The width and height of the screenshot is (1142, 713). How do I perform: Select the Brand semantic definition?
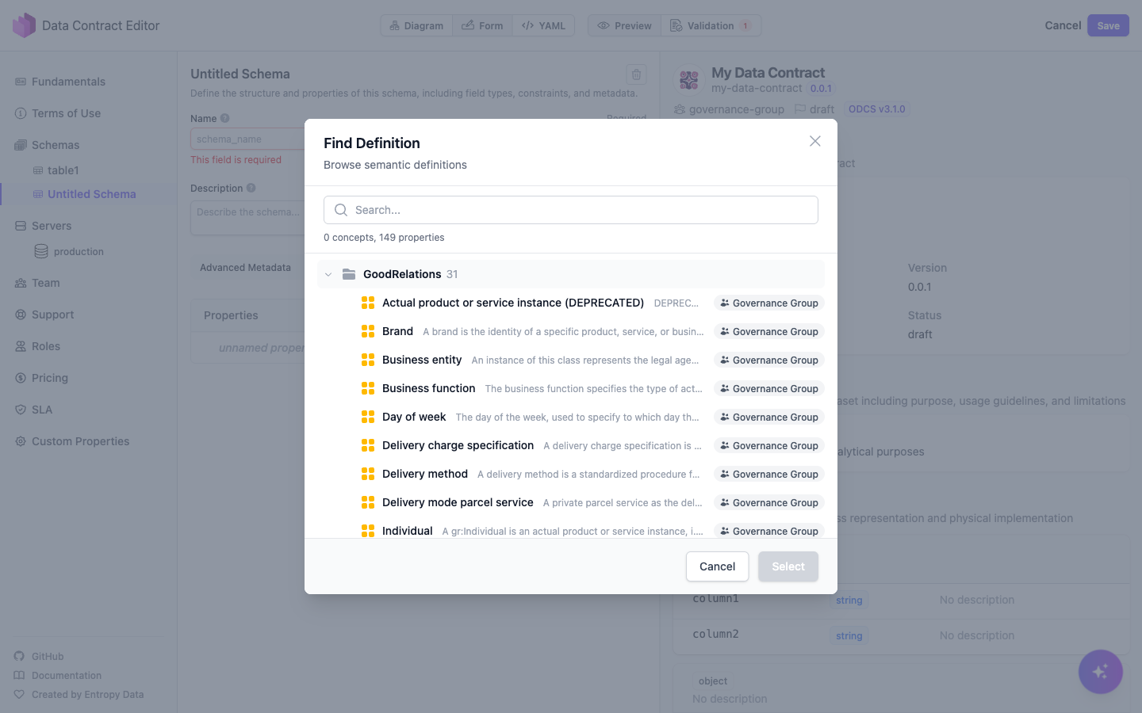click(x=398, y=331)
